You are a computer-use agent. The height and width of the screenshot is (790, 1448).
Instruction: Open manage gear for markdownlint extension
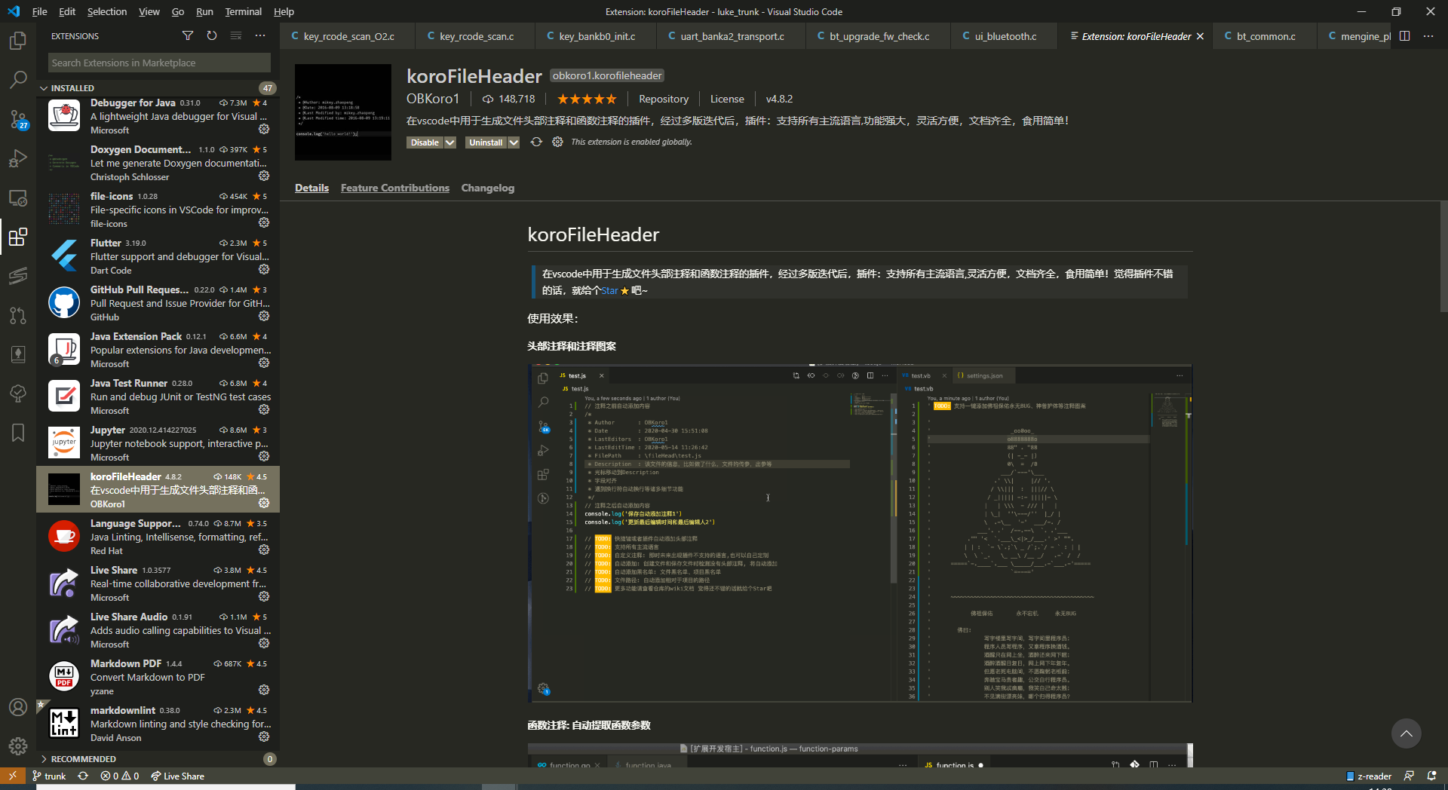coord(264,736)
